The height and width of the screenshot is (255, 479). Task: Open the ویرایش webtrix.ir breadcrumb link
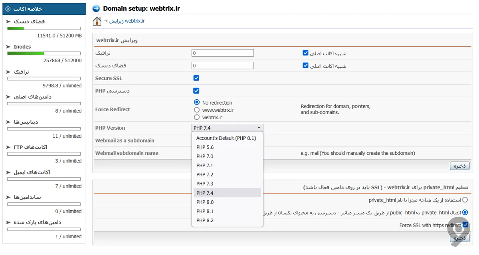[x=127, y=21]
